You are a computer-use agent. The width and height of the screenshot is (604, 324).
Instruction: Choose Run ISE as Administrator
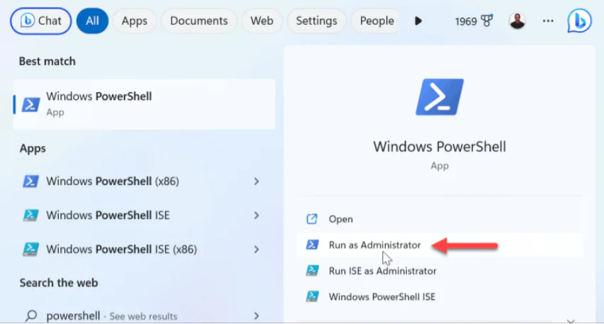[382, 270]
